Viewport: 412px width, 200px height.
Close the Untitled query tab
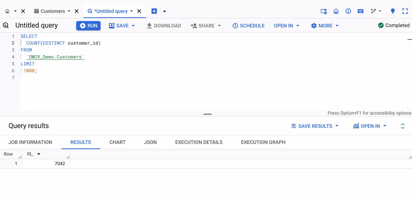point(139,11)
